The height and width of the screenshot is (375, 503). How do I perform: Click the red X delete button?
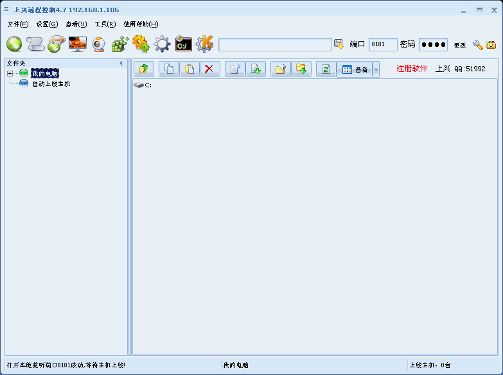(x=209, y=69)
